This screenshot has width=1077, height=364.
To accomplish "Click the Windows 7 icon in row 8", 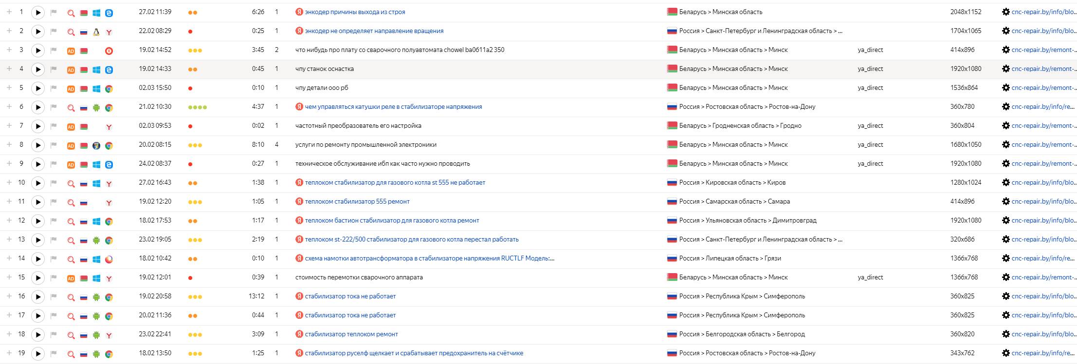I will 96,145.
